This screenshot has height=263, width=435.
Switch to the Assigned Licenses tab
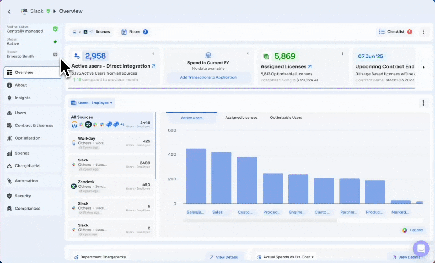[x=241, y=118]
